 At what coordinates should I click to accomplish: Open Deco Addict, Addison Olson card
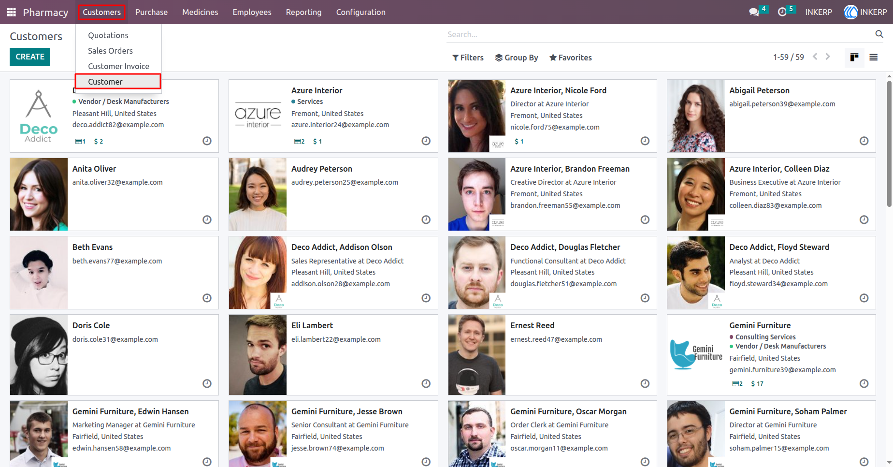(x=333, y=273)
